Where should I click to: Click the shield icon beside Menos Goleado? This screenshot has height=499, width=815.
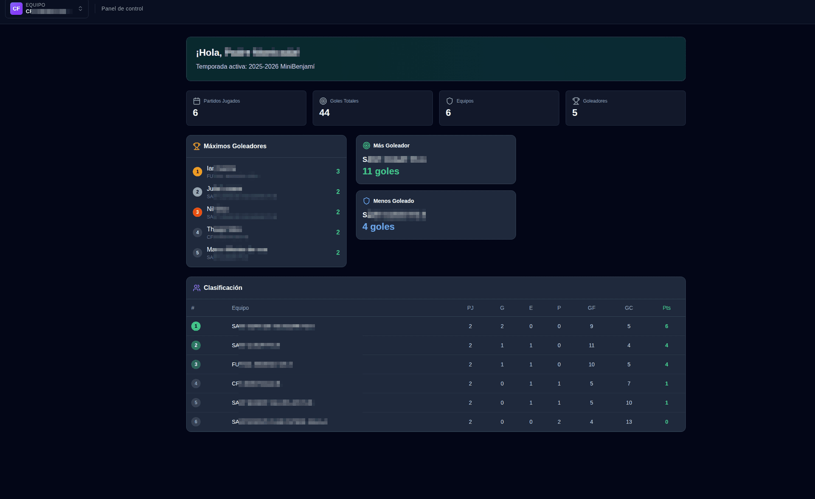tap(366, 201)
